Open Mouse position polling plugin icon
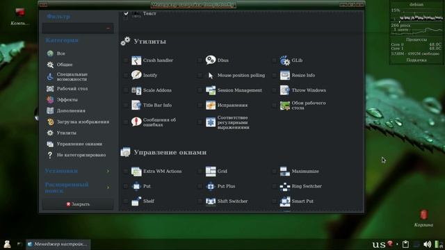This screenshot has width=445, height=250. coord(211,75)
